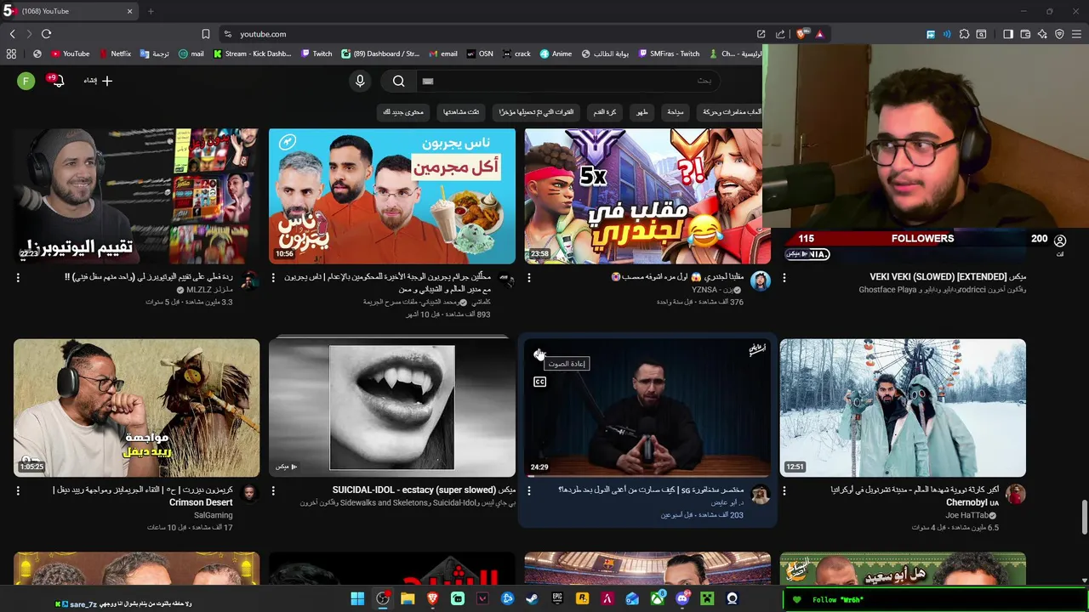This screenshot has width=1089, height=612.
Task: Open more options for VEKI VEKI mix
Action: (784, 277)
